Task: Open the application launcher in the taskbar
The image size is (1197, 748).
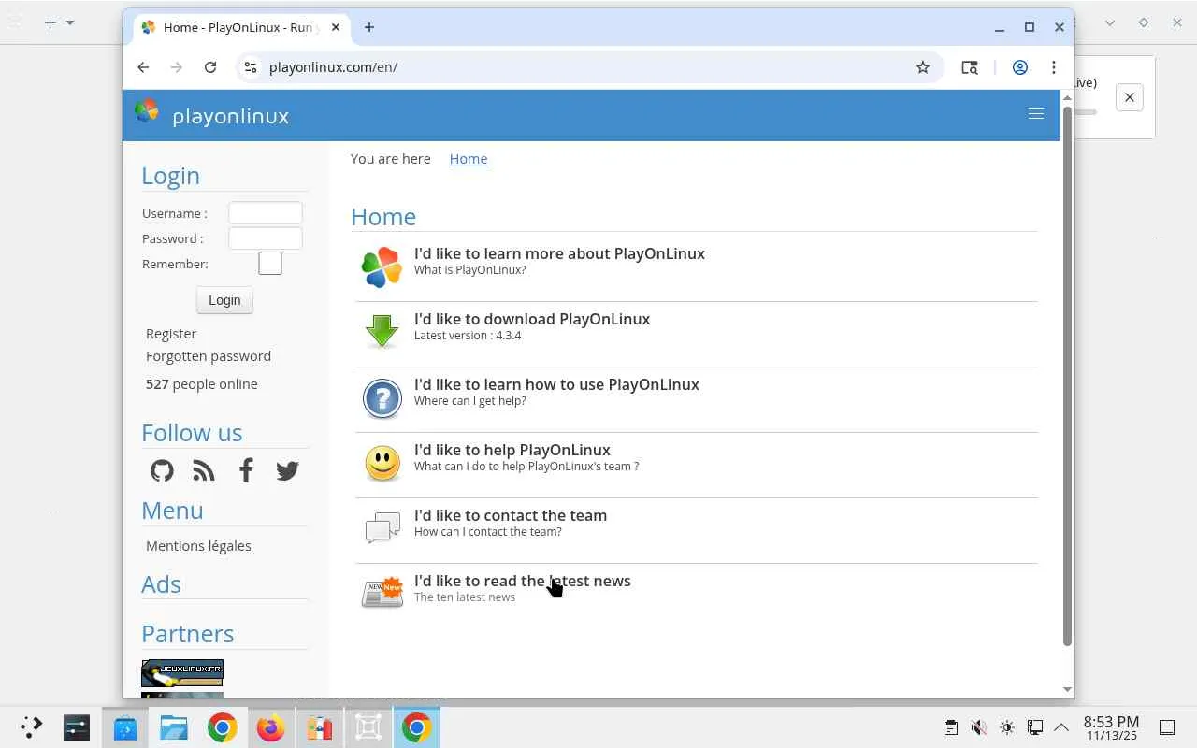Action: (x=31, y=727)
